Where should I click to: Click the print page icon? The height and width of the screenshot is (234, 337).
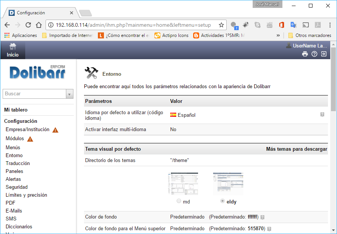[x=305, y=54]
